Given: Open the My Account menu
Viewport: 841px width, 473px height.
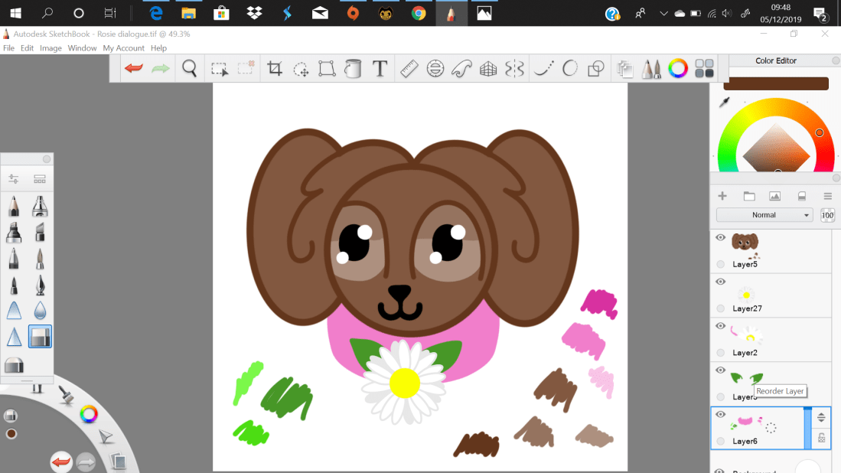Looking at the screenshot, I should [123, 48].
